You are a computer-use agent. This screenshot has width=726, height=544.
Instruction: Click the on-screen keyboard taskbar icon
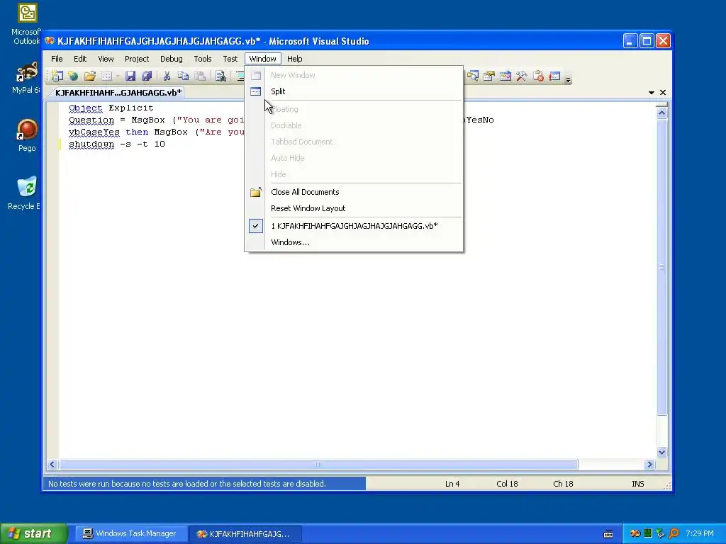click(608, 534)
